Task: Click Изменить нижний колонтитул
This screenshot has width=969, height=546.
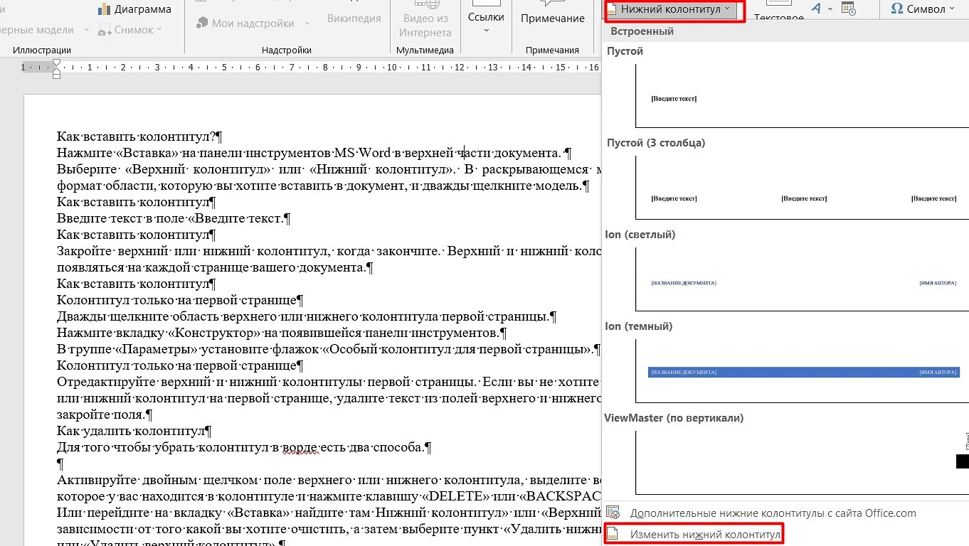Action: 704,535
